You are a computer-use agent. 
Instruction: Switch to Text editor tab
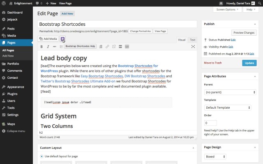[x=192, y=40]
